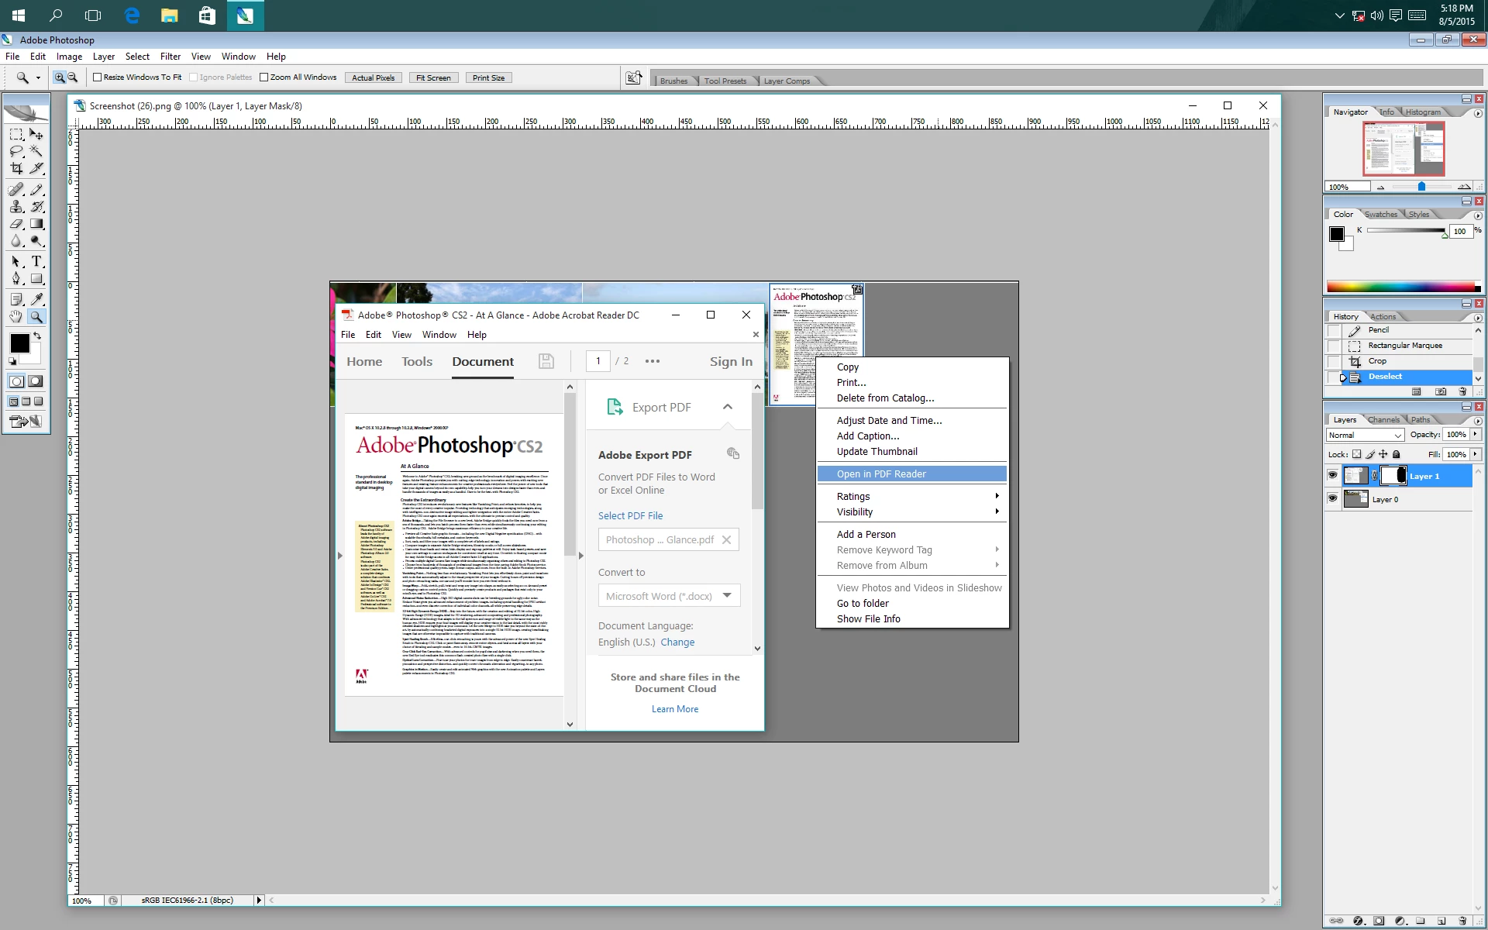Viewport: 1488px width, 930px height.
Task: Choose Open in PDF Reader from context menu
Action: (881, 474)
